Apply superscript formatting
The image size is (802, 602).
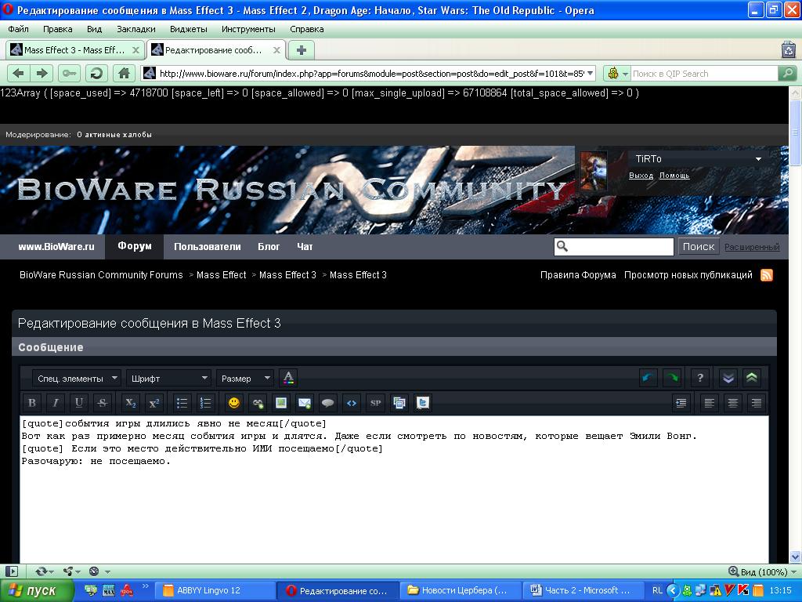(154, 403)
